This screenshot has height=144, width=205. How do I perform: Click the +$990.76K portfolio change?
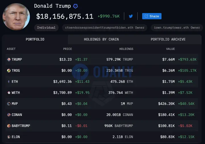[x=109, y=16]
